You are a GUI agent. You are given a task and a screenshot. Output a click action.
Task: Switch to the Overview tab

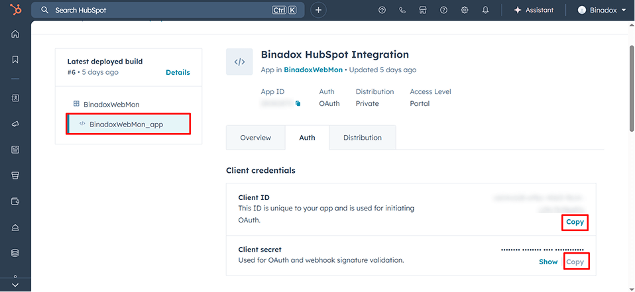pyautogui.click(x=256, y=138)
